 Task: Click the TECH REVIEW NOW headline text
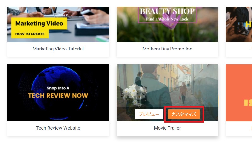pos(58,96)
